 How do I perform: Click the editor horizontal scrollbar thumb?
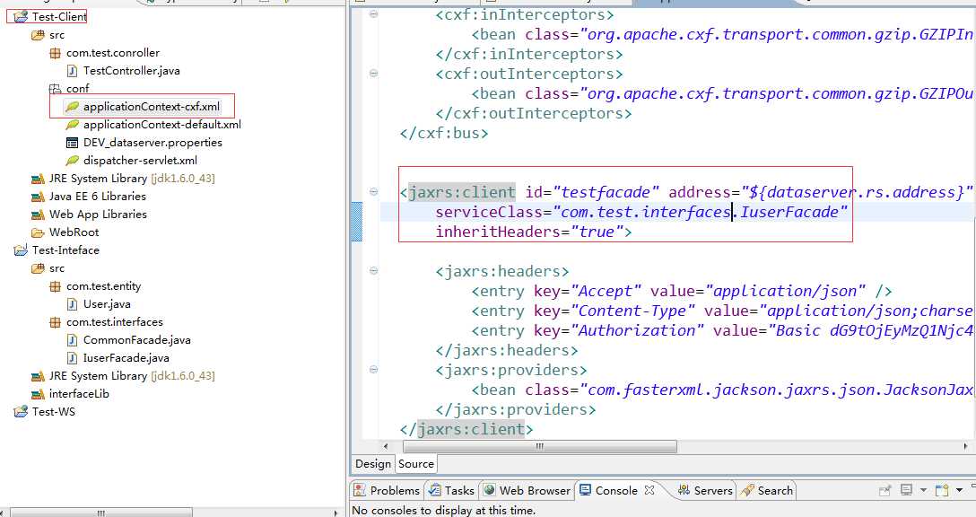pos(540,446)
